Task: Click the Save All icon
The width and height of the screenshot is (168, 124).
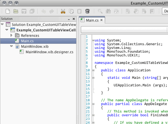Action: [x=32, y=11]
